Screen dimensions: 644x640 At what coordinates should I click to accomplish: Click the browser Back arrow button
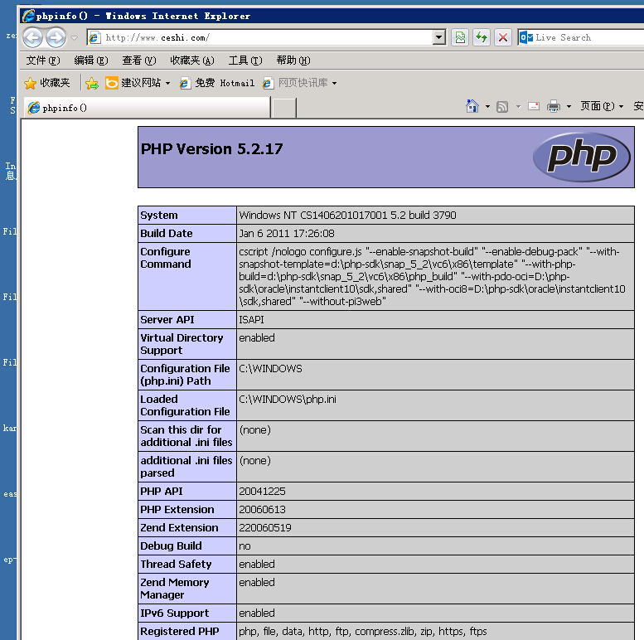pos(32,37)
